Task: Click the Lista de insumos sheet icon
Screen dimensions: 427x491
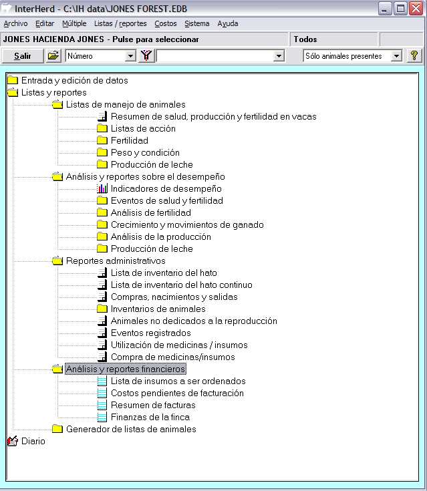Action: tap(102, 381)
